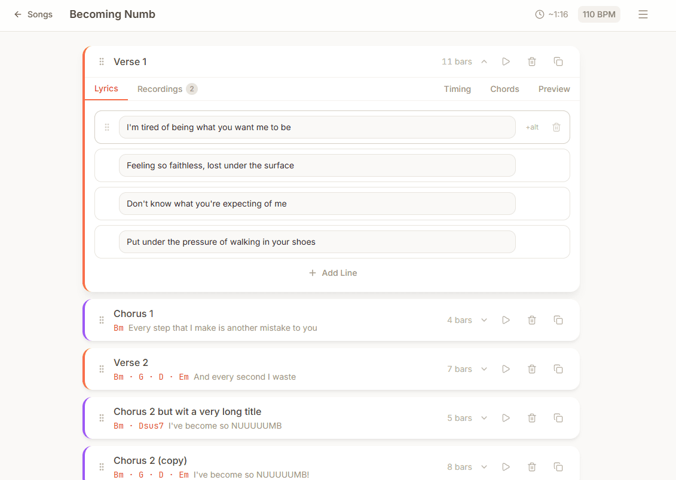Expand the Chorus 1 bars dropdown

pos(484,320)
